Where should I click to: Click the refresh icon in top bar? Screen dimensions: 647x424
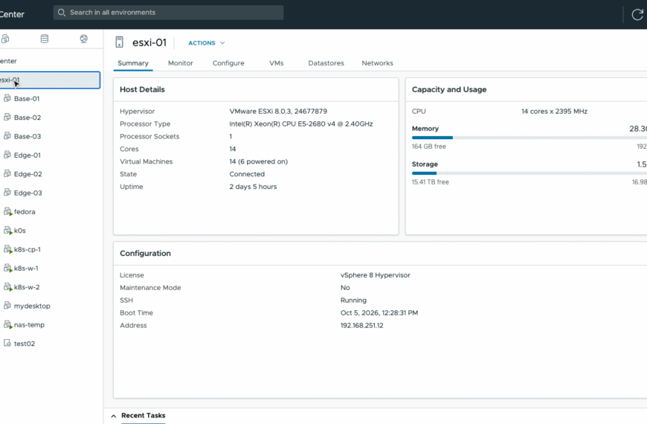[x=637, y=14]
